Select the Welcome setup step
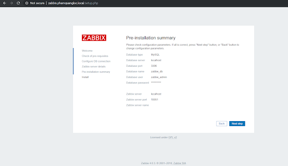Image resolution: width=288 pixels, height=166 pixels. click(87, 51)
